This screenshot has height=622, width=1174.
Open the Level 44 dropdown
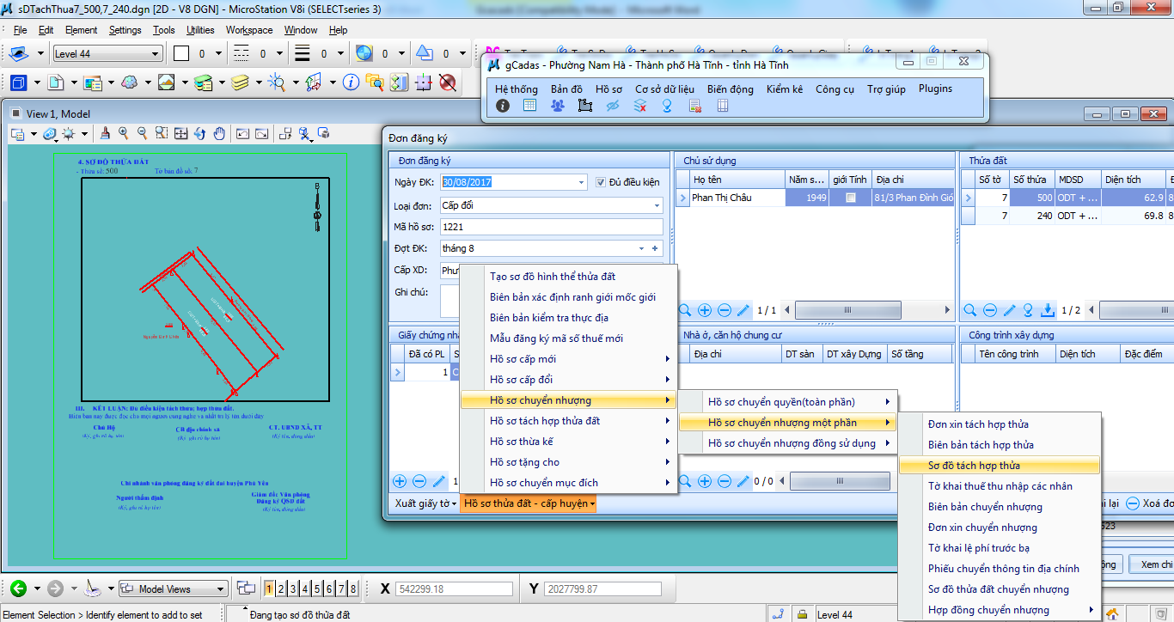pyautogui.click(x=155, y=54)
